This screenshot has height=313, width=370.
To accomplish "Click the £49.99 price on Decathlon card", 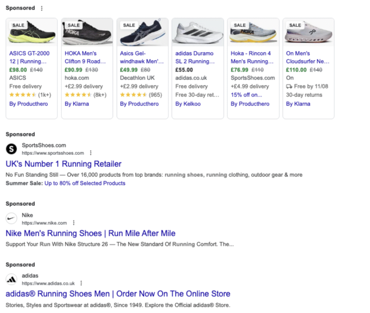I will click(x=129, y=70).
